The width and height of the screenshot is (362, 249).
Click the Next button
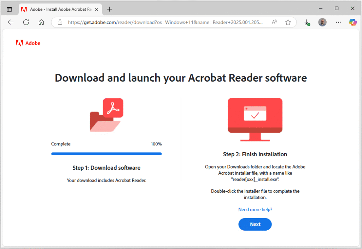point(255,224)
